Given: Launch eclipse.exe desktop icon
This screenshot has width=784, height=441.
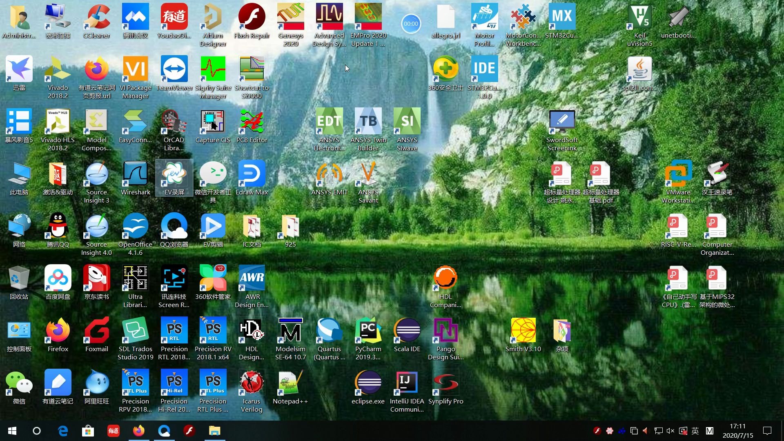Looking at the screenshot, I should 368,387.
